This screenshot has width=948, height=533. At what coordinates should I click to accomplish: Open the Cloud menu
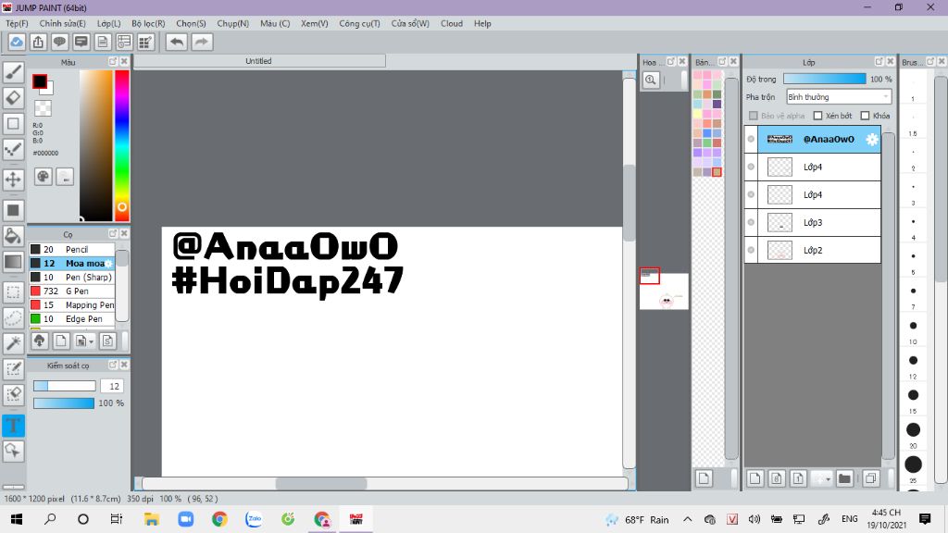[452, 23]
